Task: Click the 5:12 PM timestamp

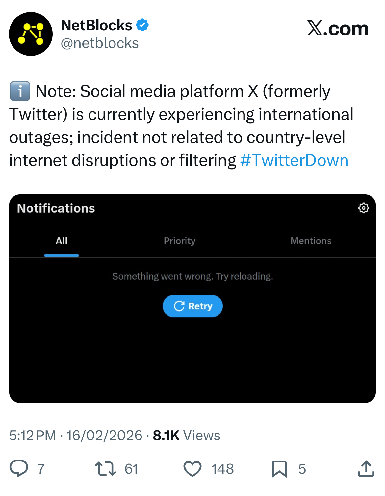Action: coord(32,436)
